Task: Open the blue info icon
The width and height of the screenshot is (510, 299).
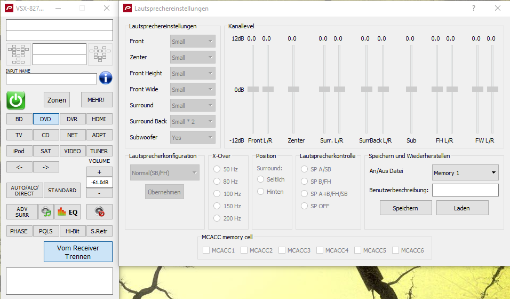Action: [x=106, y=78]
